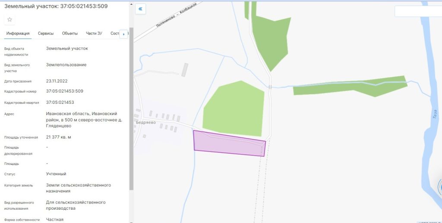This screenshot has height=223, width=442.
Task: Click the partial circular widget at map's right edge
Action: [x=440, y=187]
